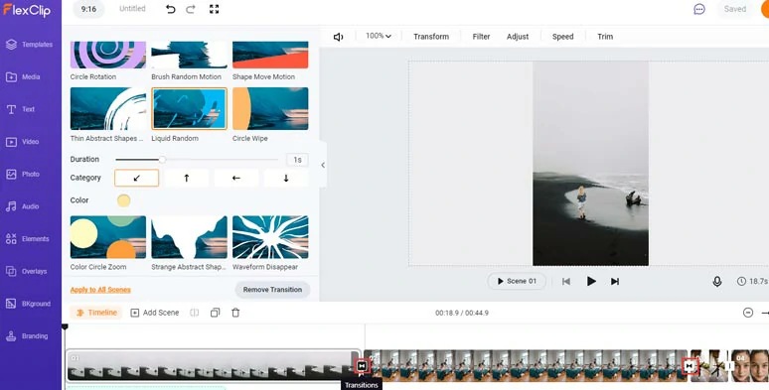This screenshot has height=390, width=769.
Task: Skip to previous scene
Action: pyautogui.click(x=566, y=281)
